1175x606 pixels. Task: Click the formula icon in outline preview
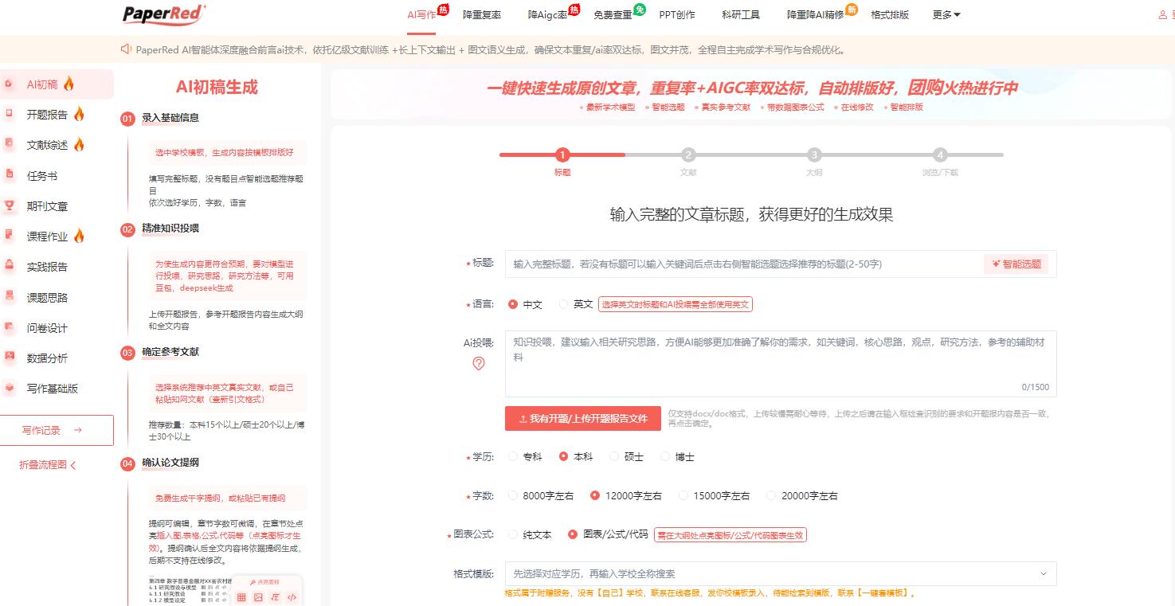point(275,597)
